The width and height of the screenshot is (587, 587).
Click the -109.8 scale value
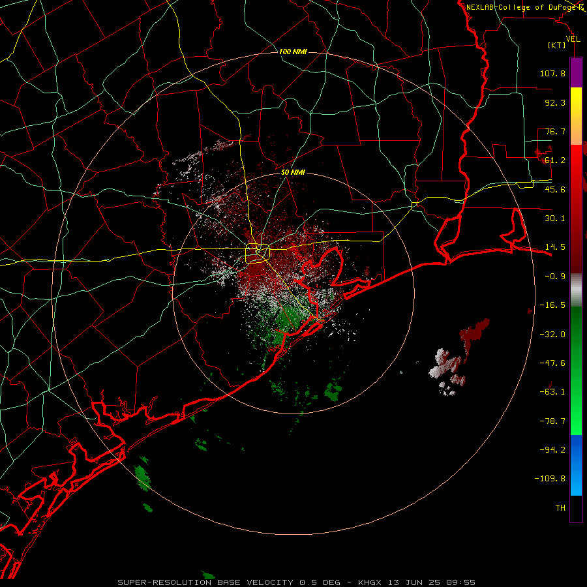coord(550,479)
